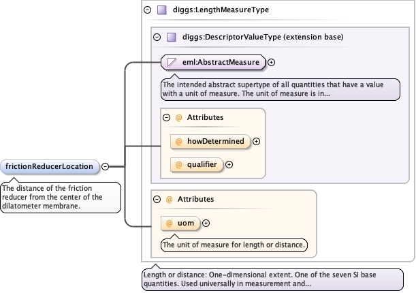Screen dimensions: 416x293
Task: Collapse the diggs:LengthMeasureType box
Action: click(148, 10)
